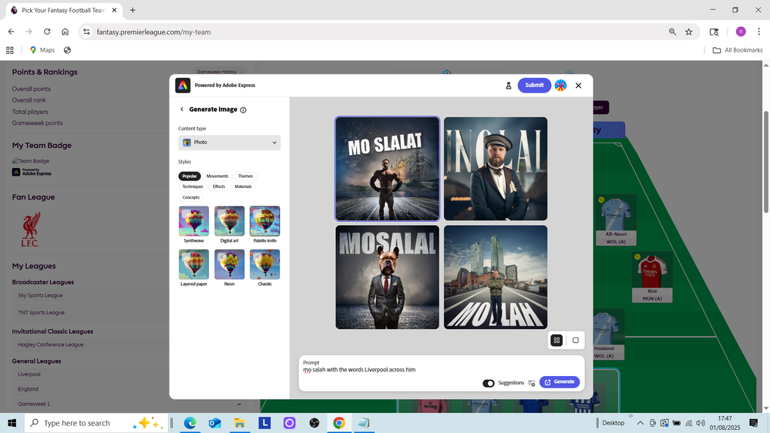Select the Materials styles tab

click(x=243, y=186)
